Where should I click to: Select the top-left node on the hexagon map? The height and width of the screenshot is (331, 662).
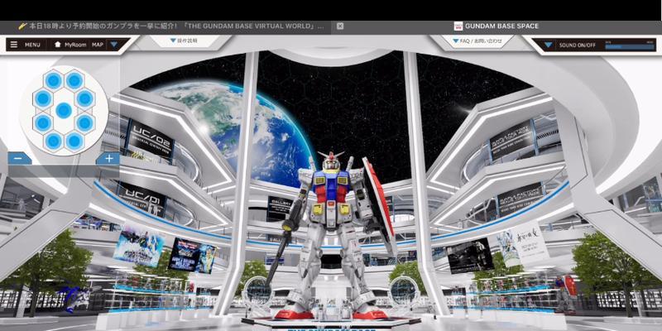53,80
